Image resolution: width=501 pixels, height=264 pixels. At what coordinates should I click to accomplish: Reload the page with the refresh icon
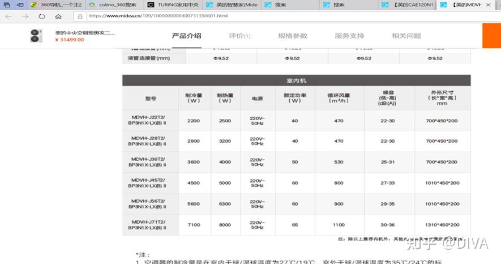click(42, 16)
